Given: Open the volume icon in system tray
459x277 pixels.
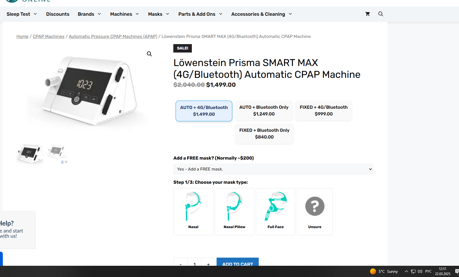Looking at the screenshot, I should click(420, 271).
